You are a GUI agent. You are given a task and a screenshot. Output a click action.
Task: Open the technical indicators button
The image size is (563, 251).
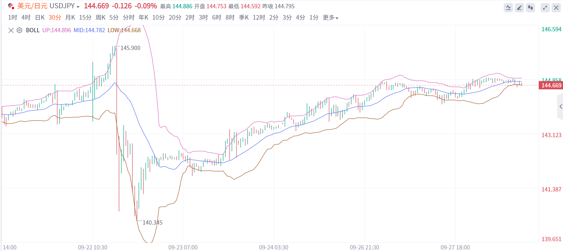tap(508, 8)
